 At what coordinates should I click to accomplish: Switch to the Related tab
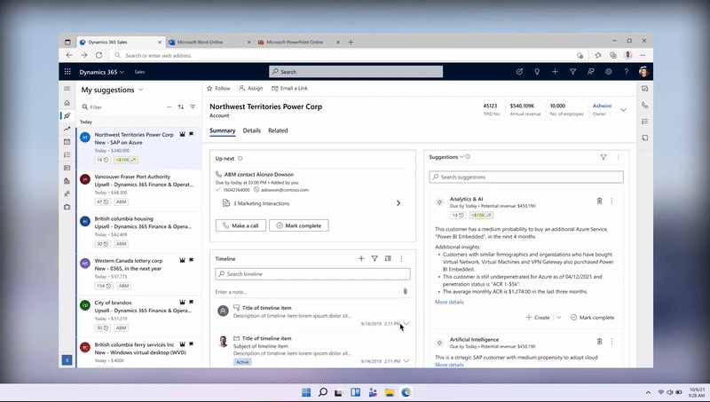click(x=278, y=130)
